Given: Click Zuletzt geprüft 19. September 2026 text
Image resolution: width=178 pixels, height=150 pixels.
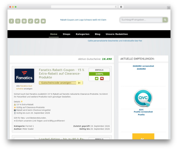Looking at the screenshot, I should [x=91, y=126].
